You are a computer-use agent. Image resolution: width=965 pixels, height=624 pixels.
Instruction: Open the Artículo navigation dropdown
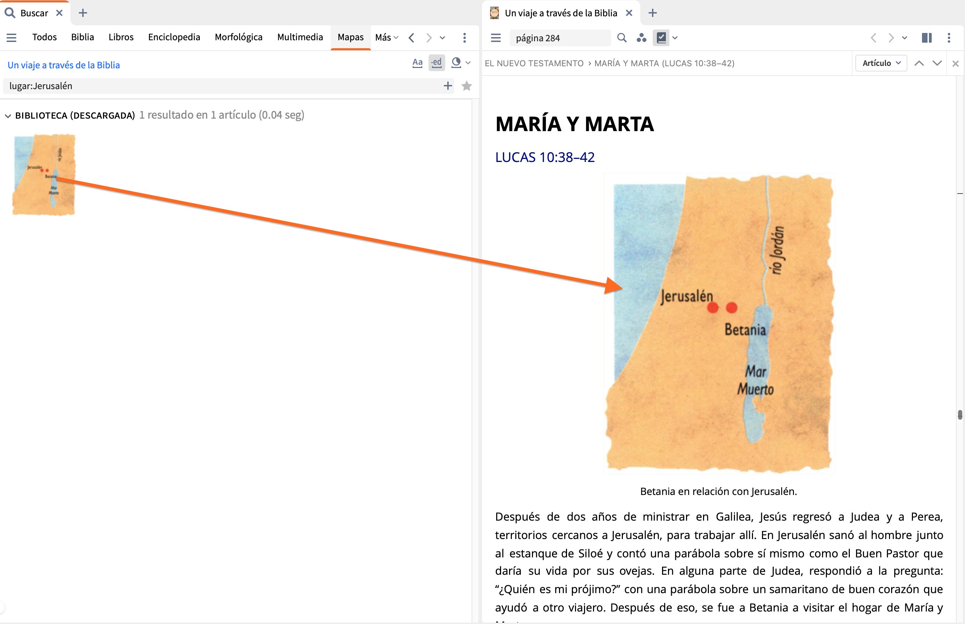pos(881,63)
